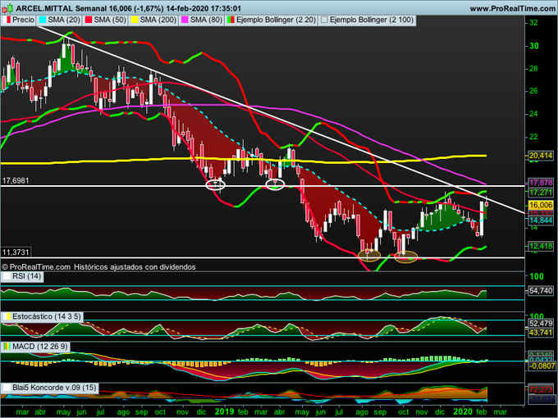
Task: Click the 20,414 yellow price tag
Action: [x=540, y=156]
